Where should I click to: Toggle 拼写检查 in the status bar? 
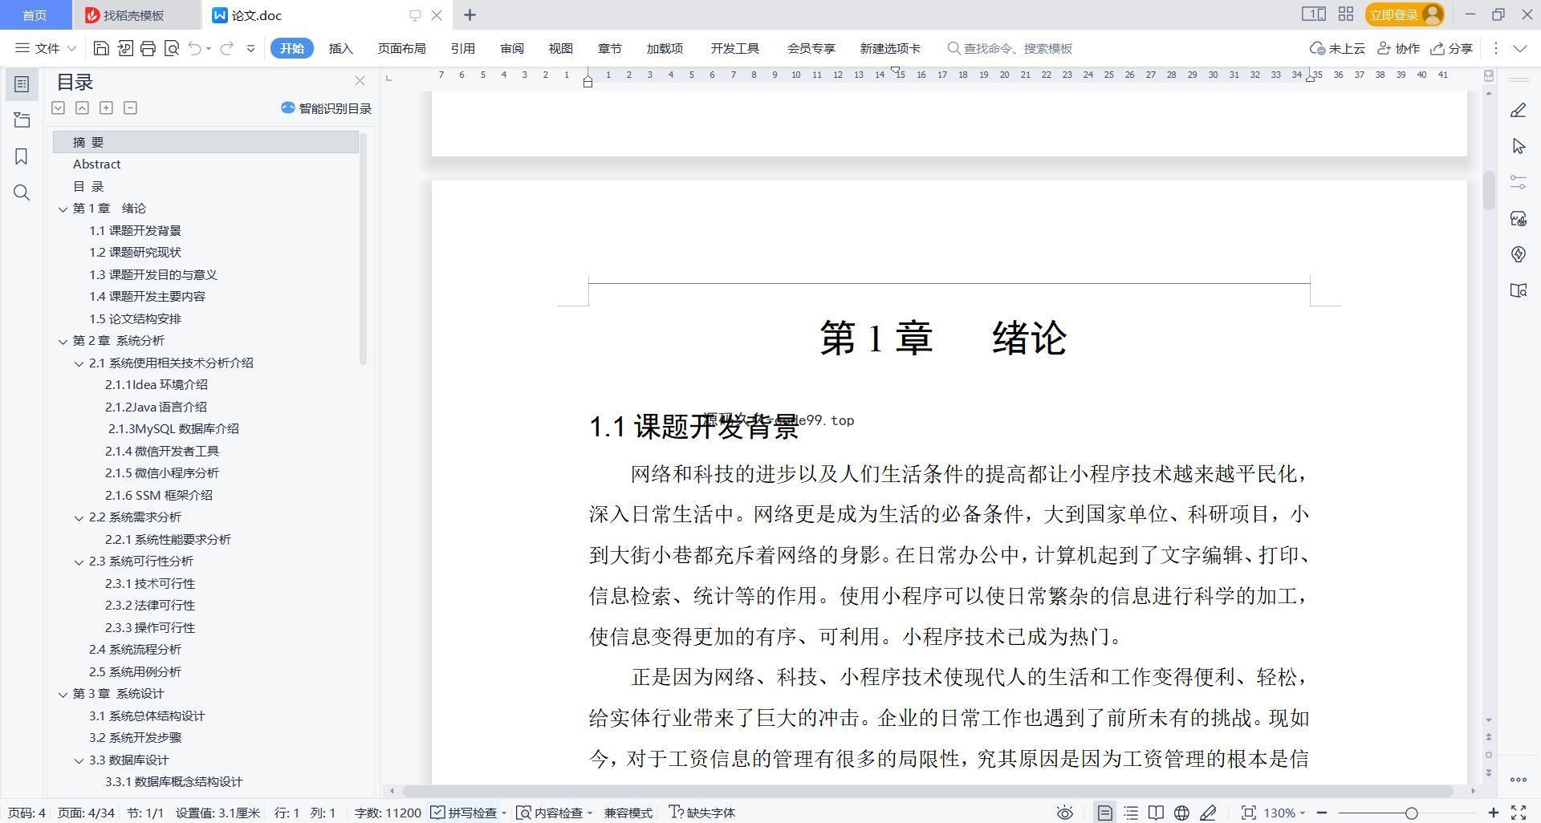[464, 813]
